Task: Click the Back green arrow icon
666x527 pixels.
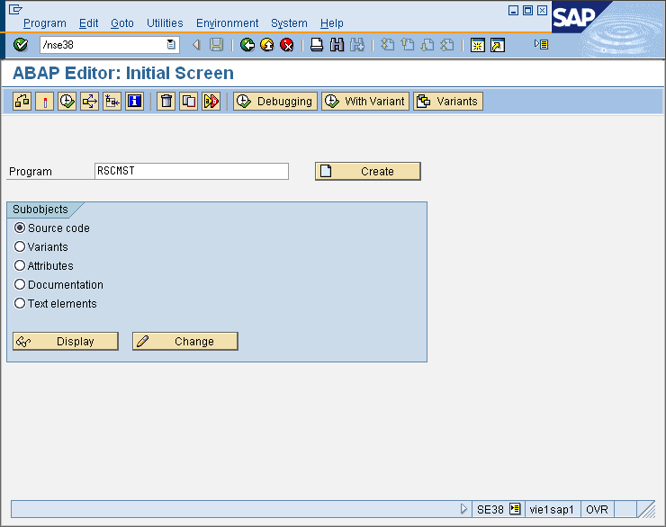Action: tap(247, 45)
